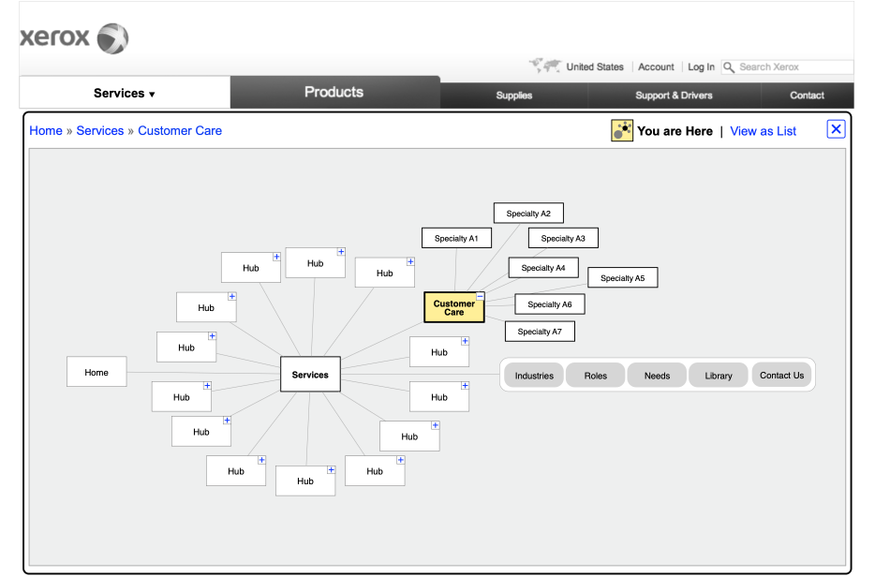This screenshot has height=577, width=875.
Task: Open Specialty A5 node
Action: coord(623,277)
